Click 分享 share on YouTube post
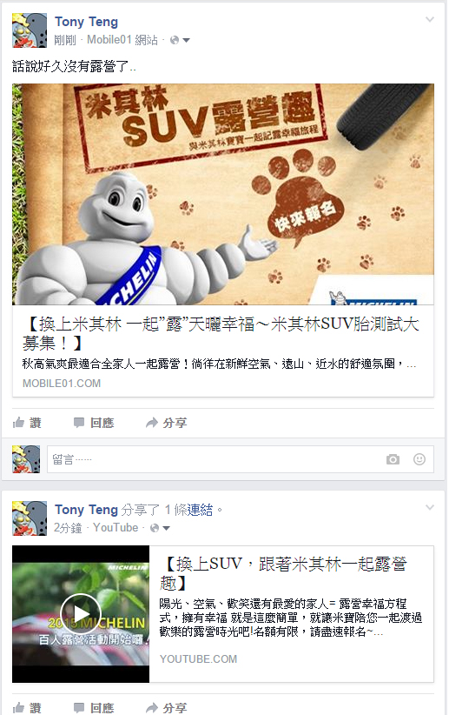The image size is (449, 715). pos(166,707)
